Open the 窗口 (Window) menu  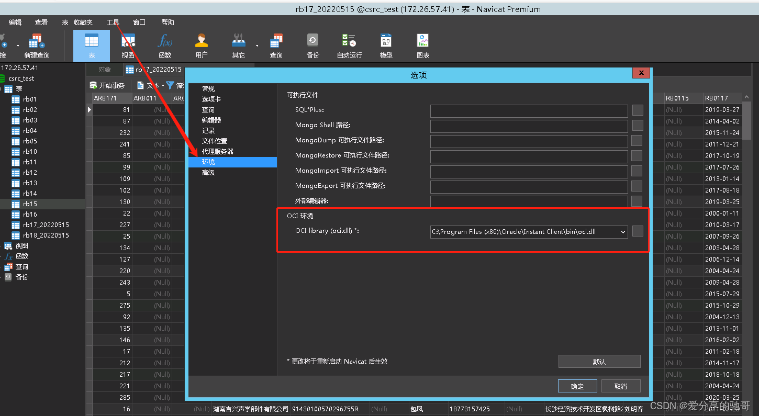139,23
